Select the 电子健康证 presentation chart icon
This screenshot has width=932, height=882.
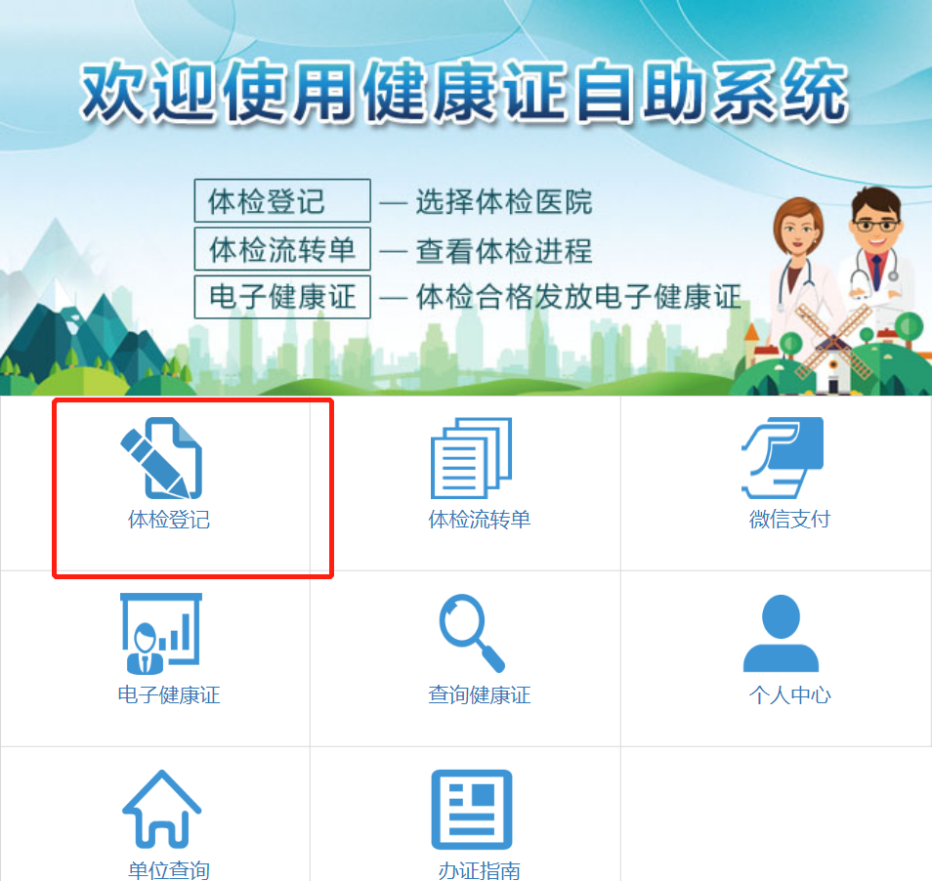point(161,634)
